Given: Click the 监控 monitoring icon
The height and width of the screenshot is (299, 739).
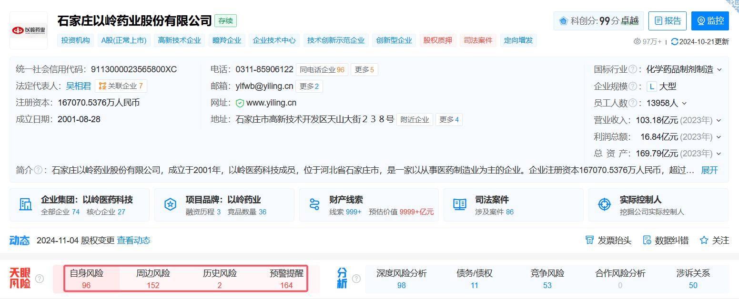Looking at the screenshot, I should (699, 21).
